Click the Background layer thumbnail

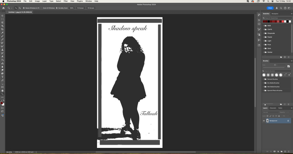pos(267,121)
